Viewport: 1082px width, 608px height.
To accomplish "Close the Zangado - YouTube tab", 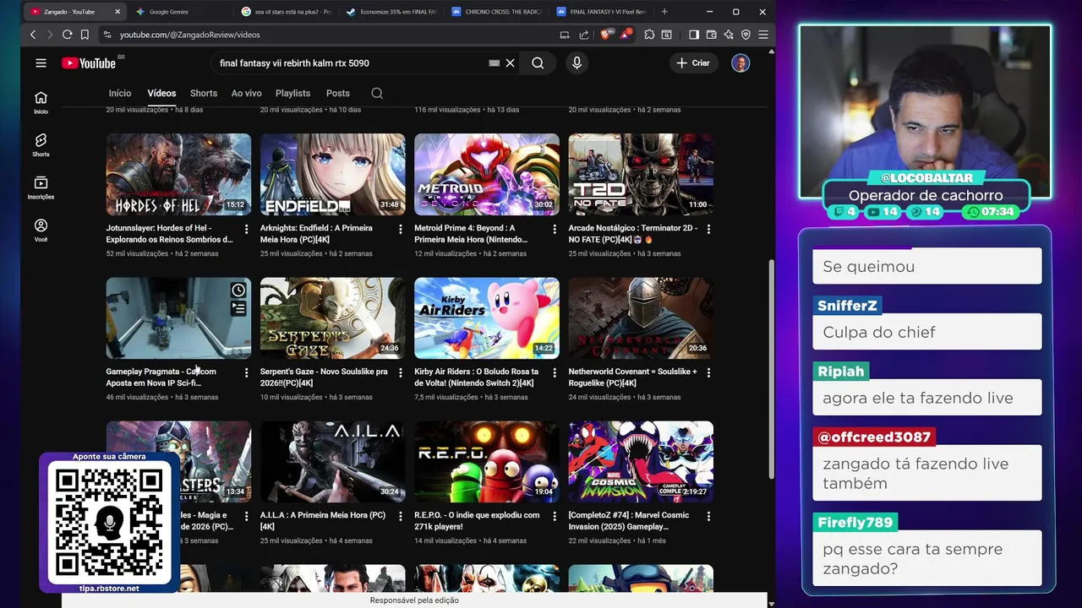I will pyautogui.click(x=117, y=12).
